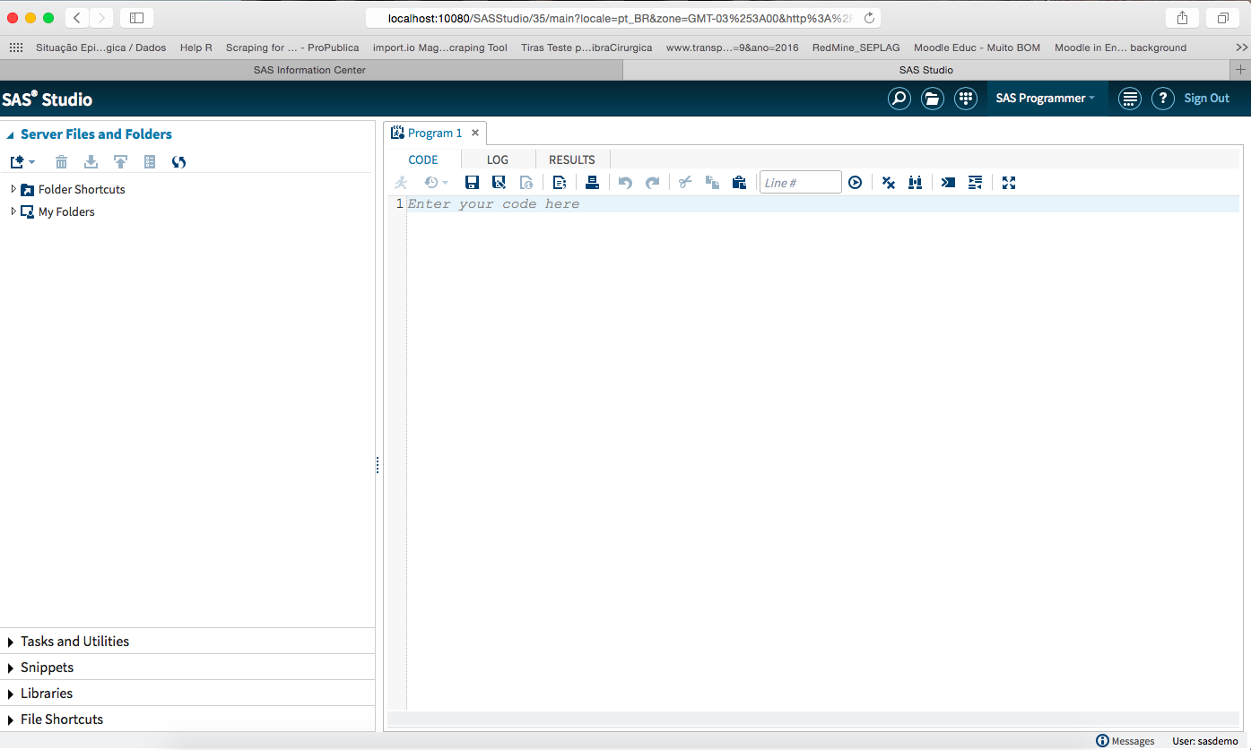1251x750 pixels.
Task: Run the program with the running man icon
Action: pos(401,183)
